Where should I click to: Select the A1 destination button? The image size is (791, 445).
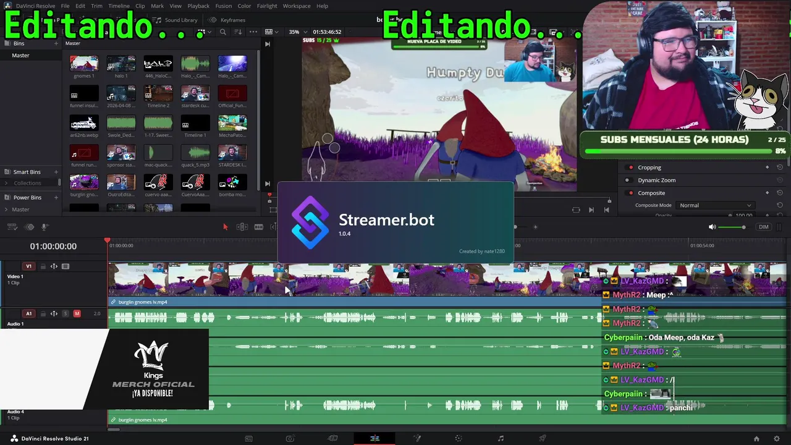pos(28,313)
